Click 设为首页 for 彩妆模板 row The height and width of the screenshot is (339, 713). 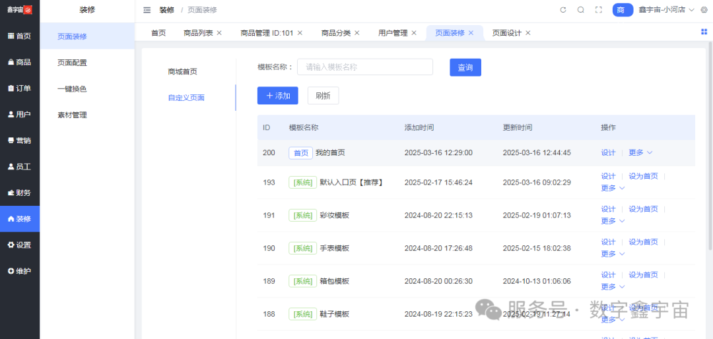(643, 209)
